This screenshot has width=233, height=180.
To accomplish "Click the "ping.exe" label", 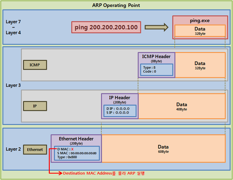I will 200,20.
